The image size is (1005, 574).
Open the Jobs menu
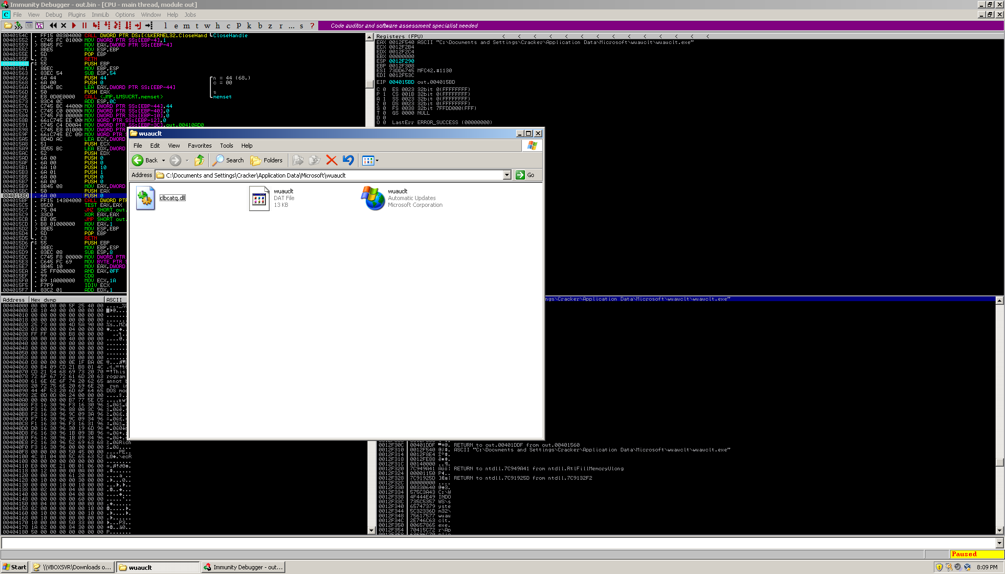tap(191, 15)
